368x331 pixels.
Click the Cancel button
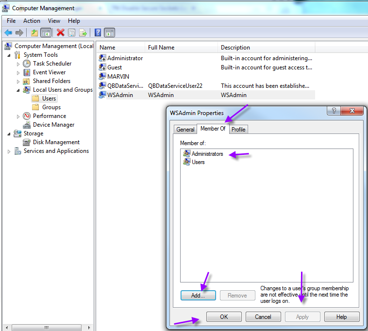pyautogui.click(x=263, y=317)
